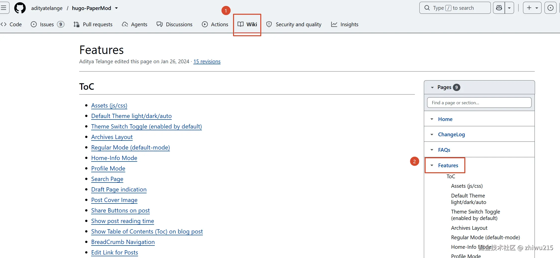The image size is (560, 258).
Task: Open the issues icon in the header's right end
Action: pyautogui.click(x=551, y=8)
